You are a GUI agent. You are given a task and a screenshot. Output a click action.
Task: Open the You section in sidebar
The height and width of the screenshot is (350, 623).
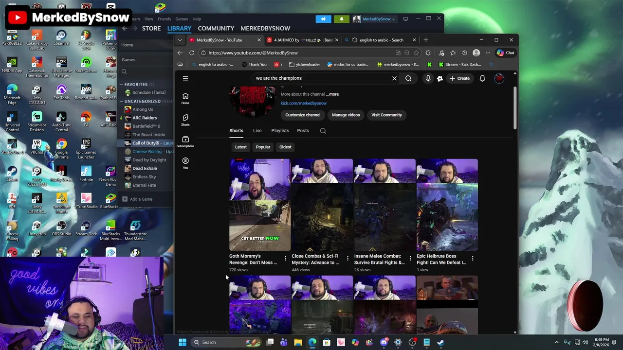185,163
